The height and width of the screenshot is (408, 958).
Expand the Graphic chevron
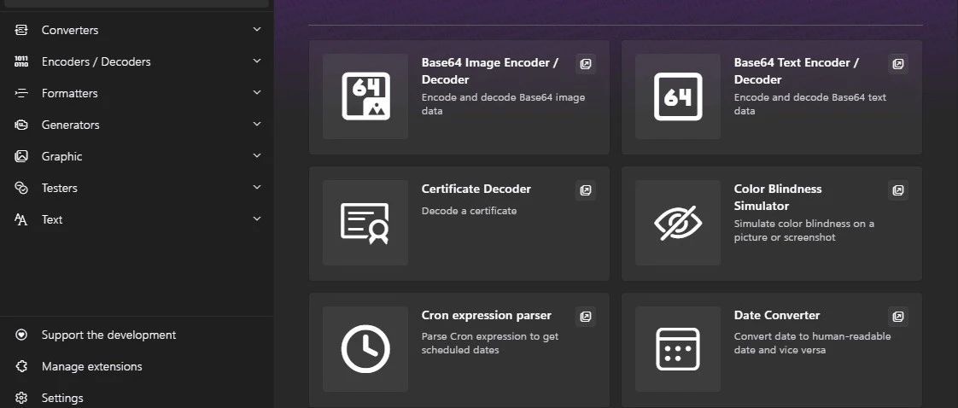[257, 155]
